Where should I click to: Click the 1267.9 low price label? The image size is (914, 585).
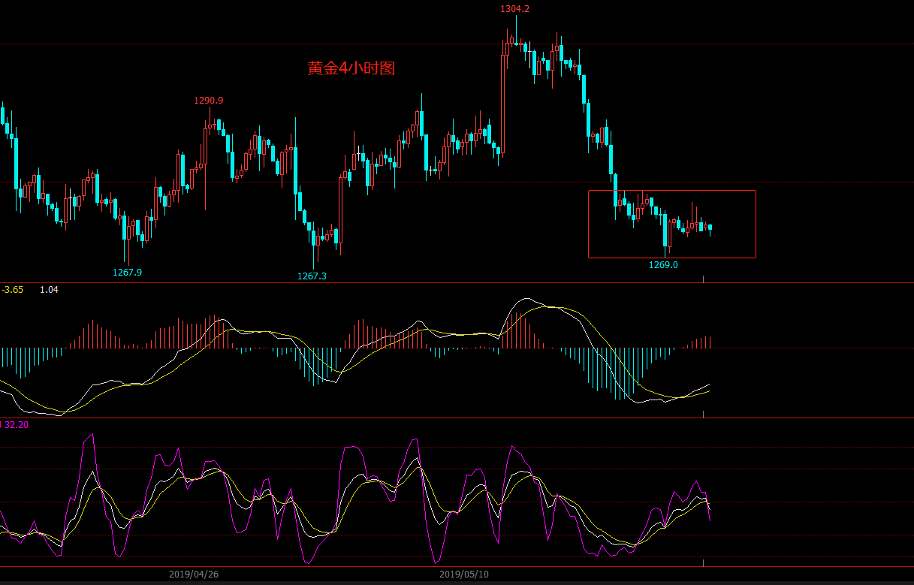click(128, 273)
